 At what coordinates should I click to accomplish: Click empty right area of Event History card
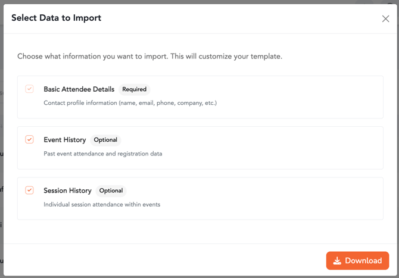(310, 147)
